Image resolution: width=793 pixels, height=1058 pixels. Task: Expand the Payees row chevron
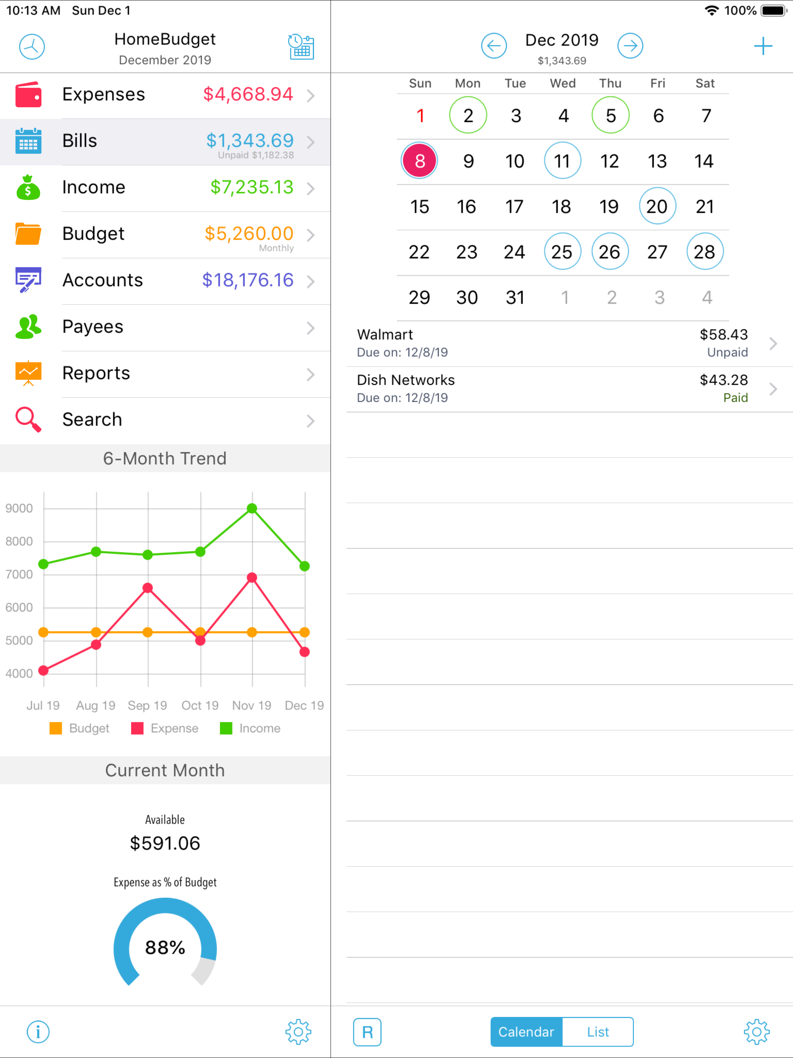311,328
